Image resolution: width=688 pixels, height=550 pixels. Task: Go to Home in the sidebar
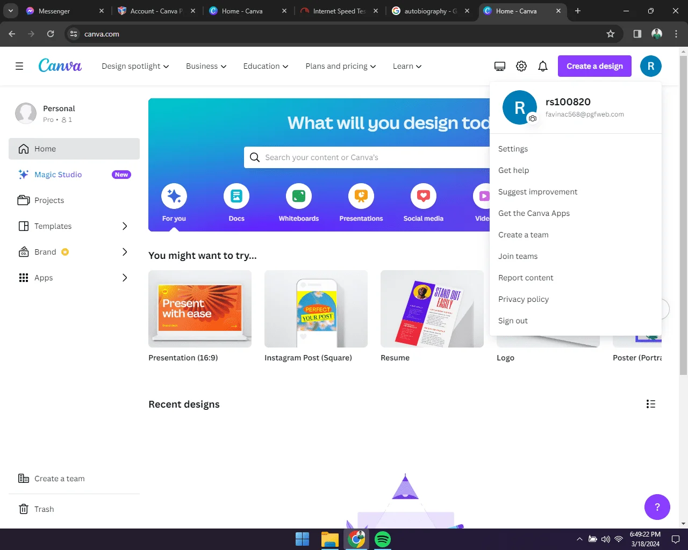point(74,149)
